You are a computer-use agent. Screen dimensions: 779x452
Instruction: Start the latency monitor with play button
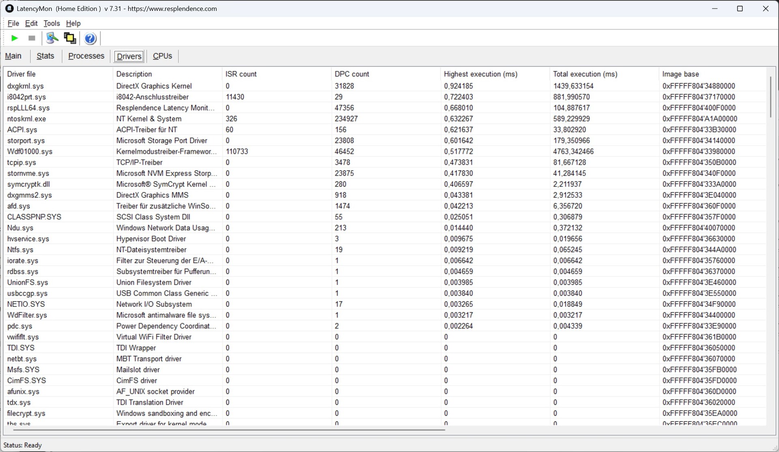15,38
